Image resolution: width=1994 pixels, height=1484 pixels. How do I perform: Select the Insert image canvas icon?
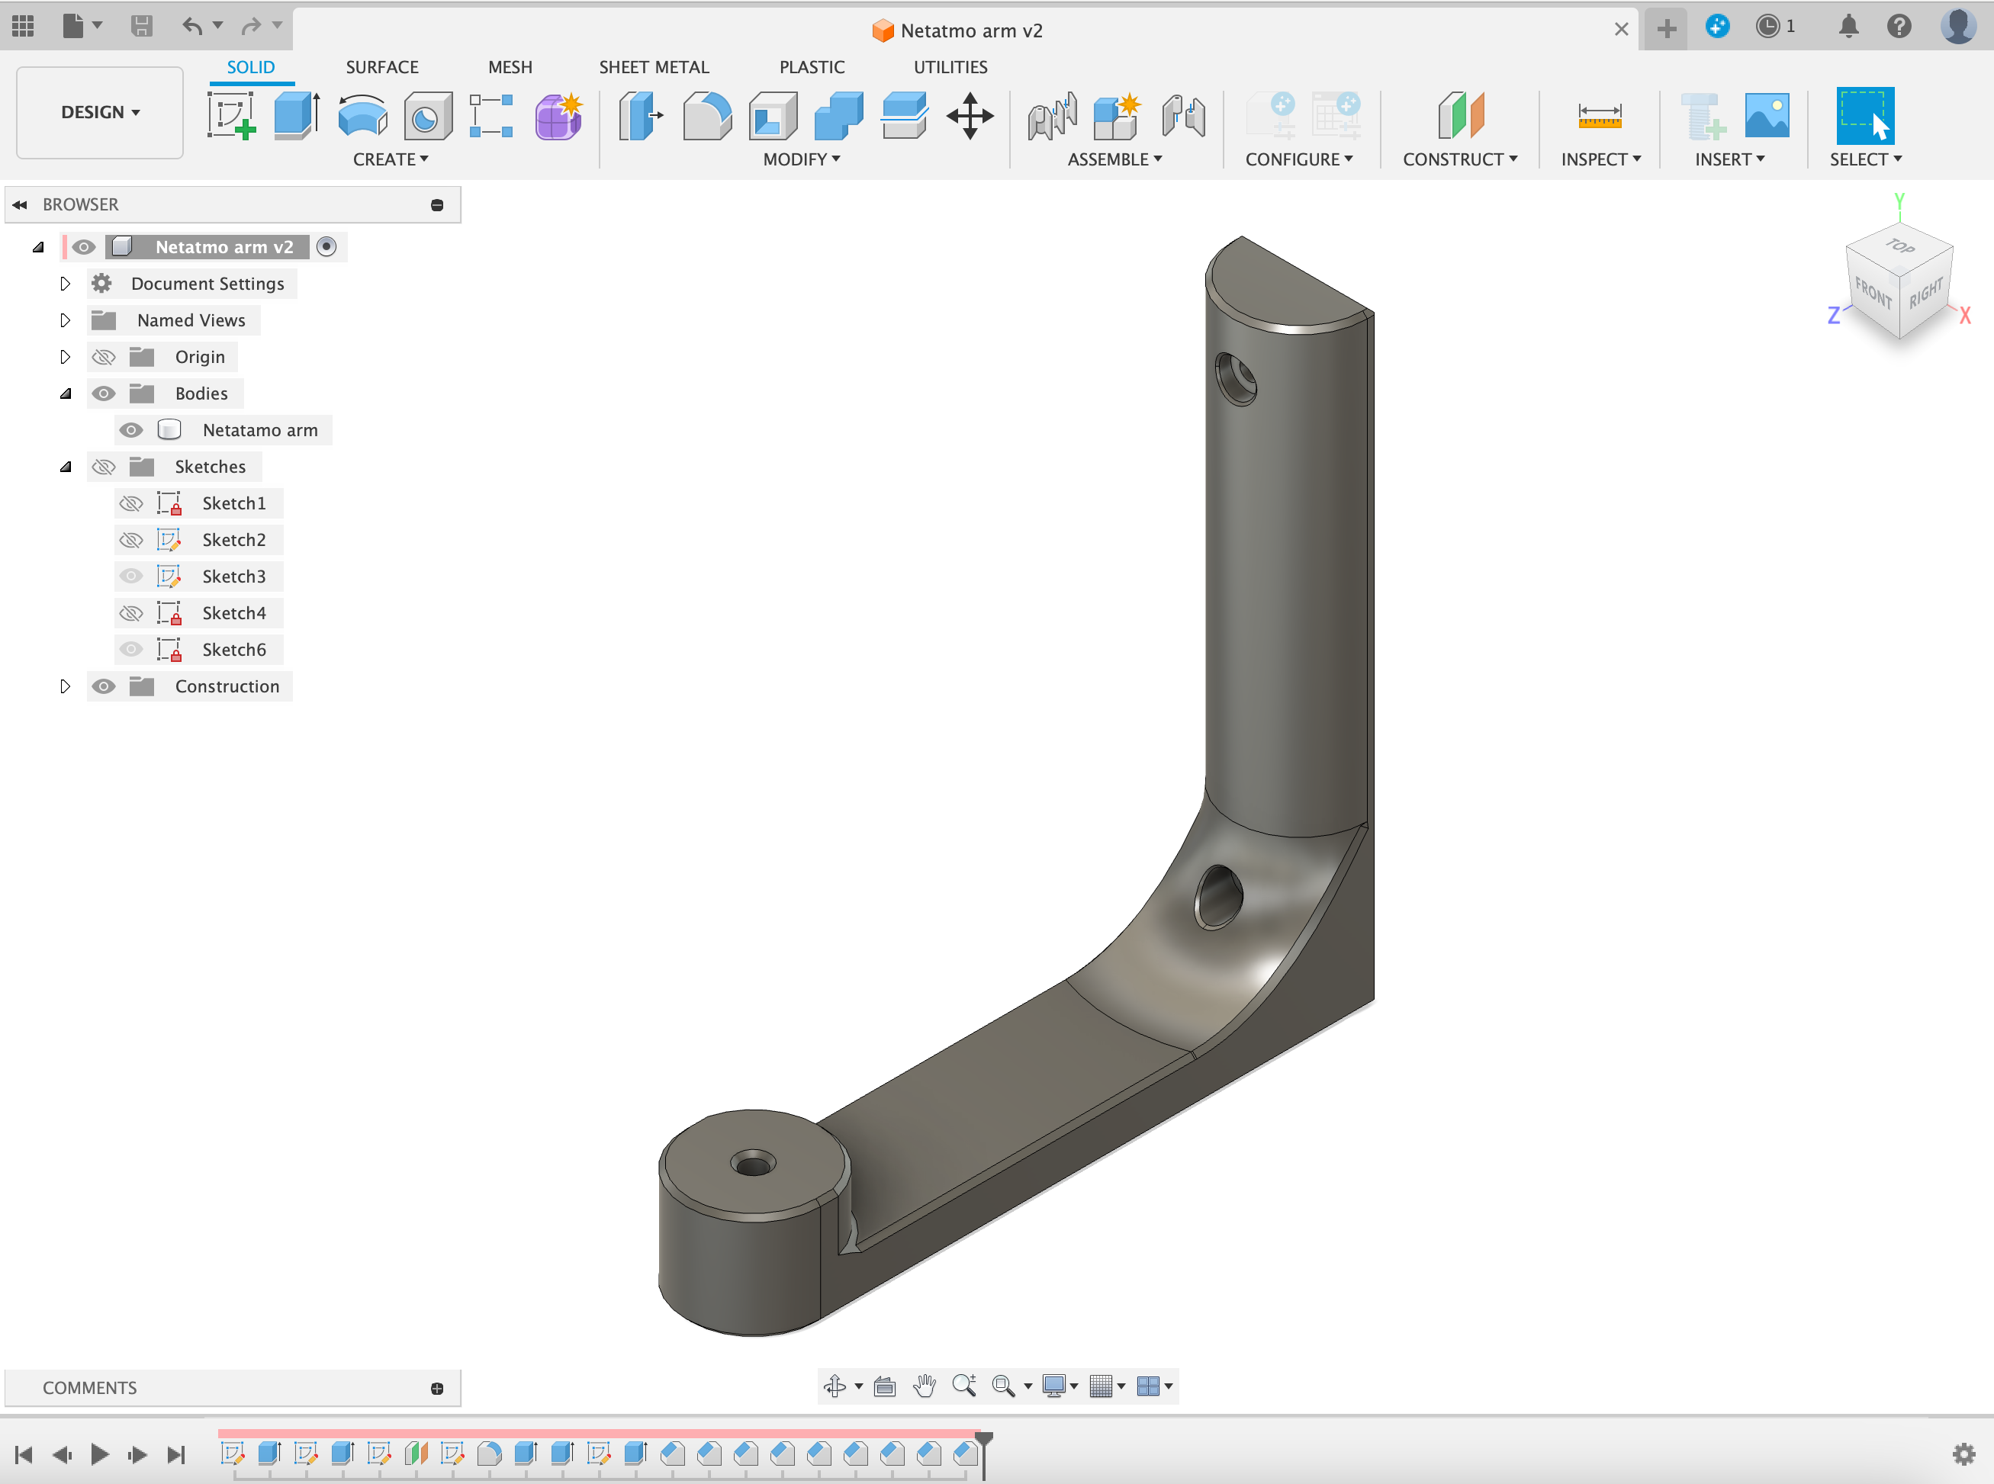tap(1767, 115)
